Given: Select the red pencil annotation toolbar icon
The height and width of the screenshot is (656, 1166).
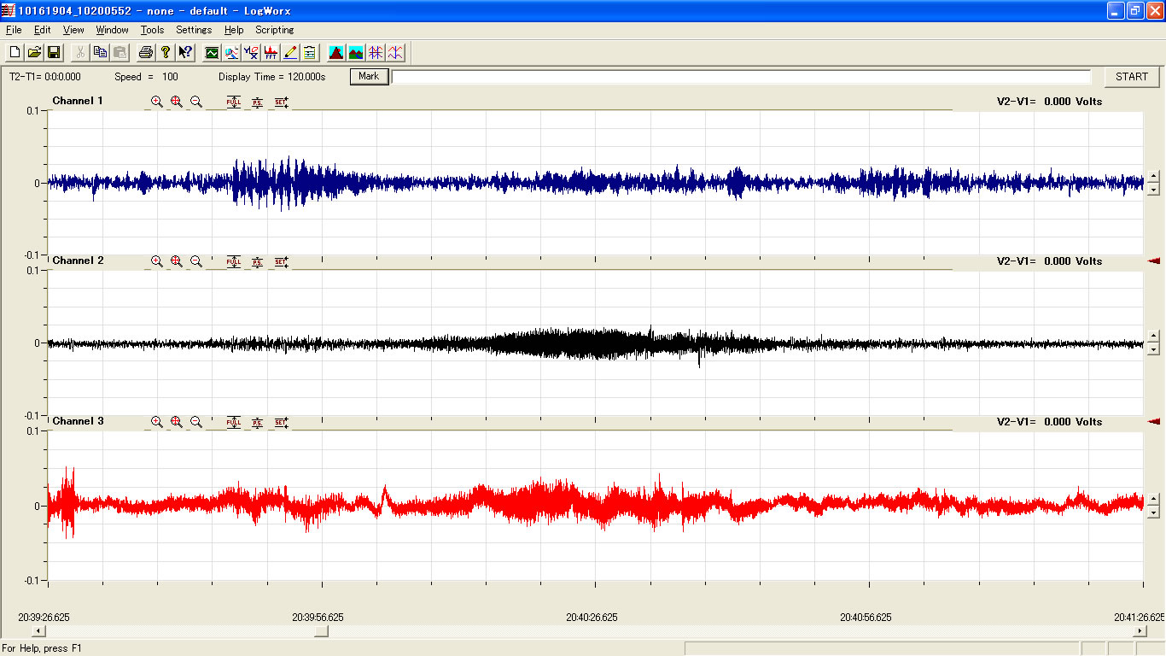Looking at the screenshot, I should tap(290, 53).
